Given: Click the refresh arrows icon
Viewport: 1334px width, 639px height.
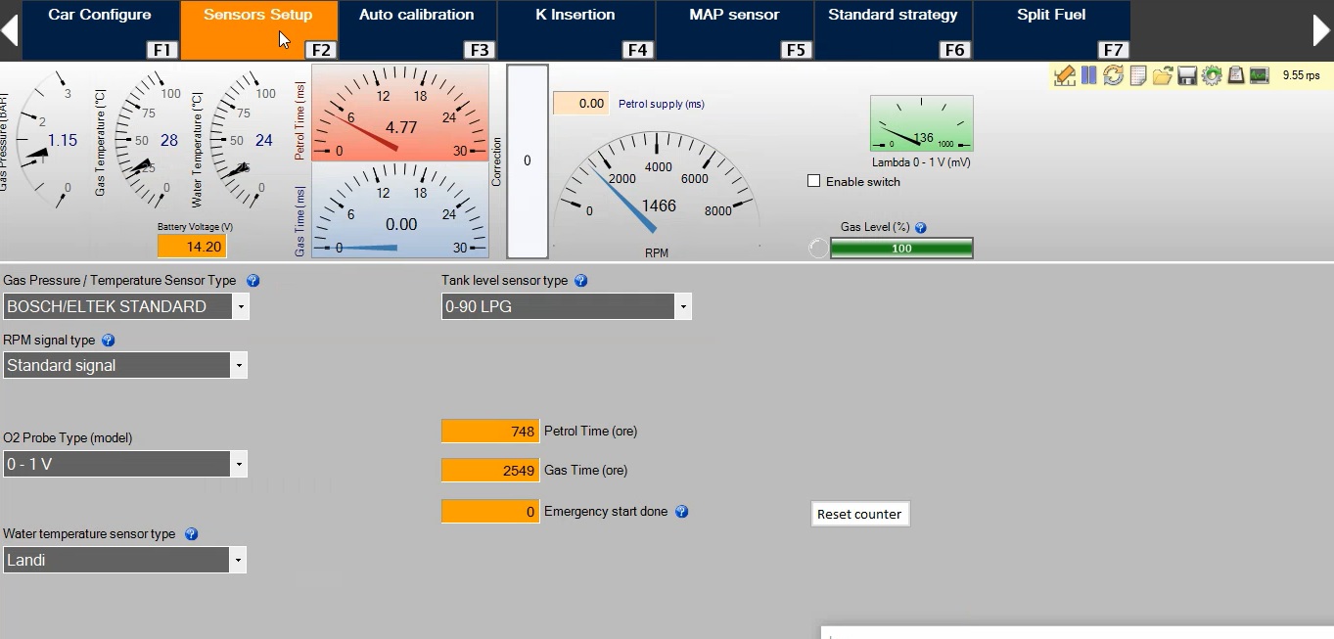Looking at the screenshot, I should pos(1113,75).
